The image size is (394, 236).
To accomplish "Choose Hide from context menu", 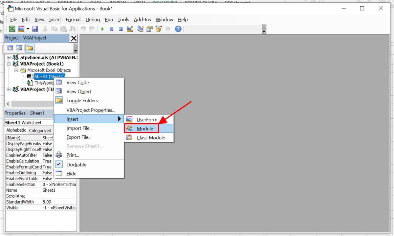I will tap(89, 174).
